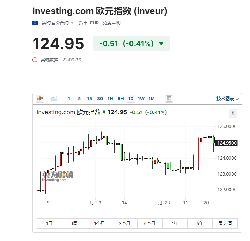Image resolution: width=250 pixels, height=241 pixels.
Task: Show the 1年 time range
Action: pyautogui.click(x=175, y=223)
